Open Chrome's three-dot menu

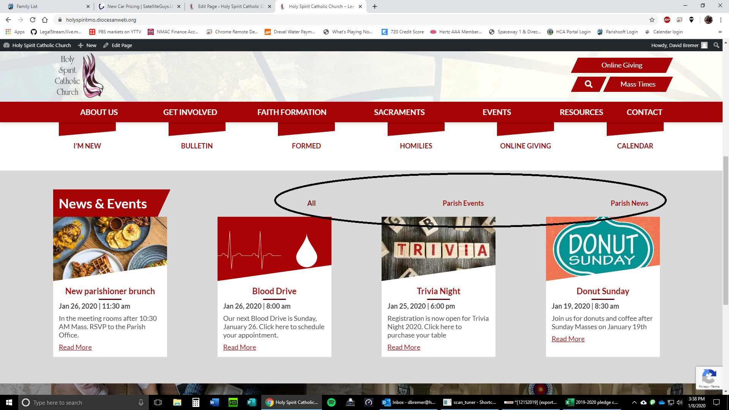point(721,20)
